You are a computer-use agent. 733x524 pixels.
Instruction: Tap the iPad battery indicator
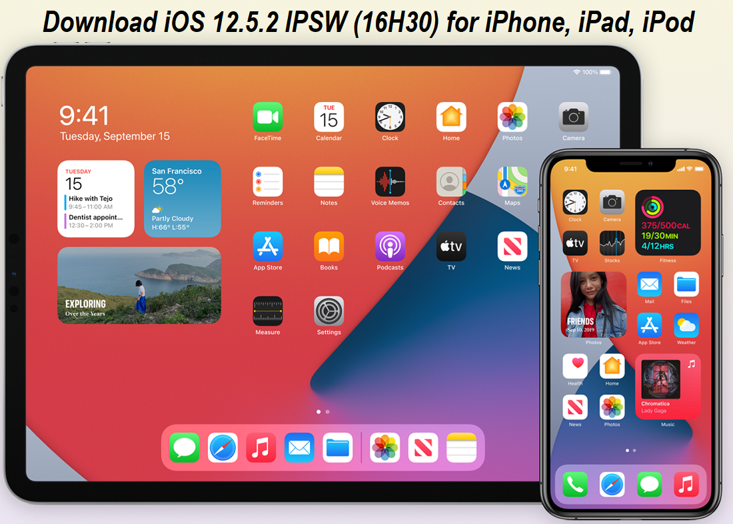[x=605, y=73]
